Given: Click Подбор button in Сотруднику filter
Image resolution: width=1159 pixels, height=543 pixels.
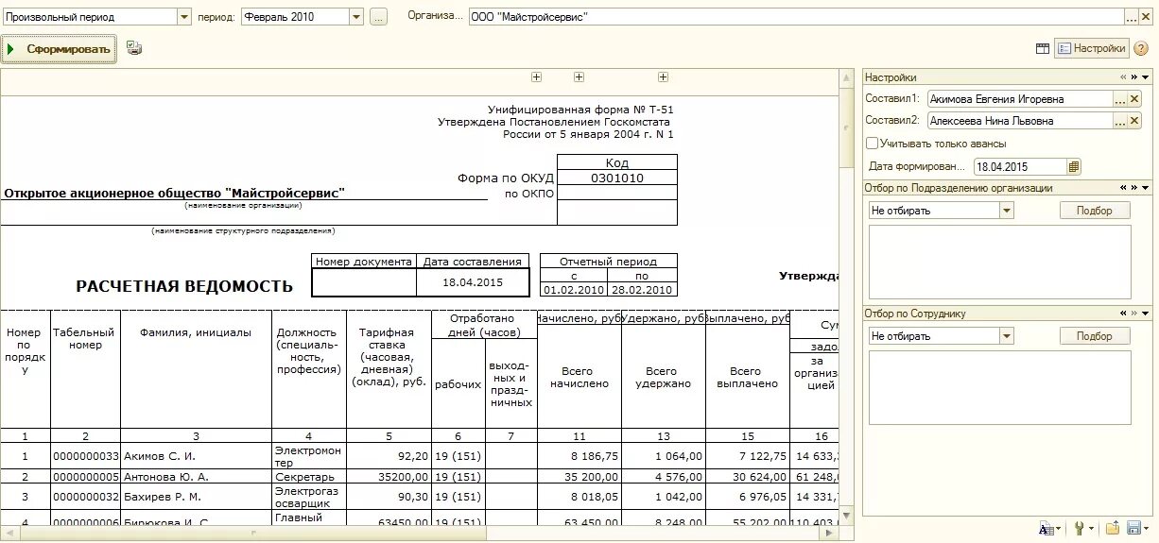Looking at the screenshot, I should [x=1095, y=336].
